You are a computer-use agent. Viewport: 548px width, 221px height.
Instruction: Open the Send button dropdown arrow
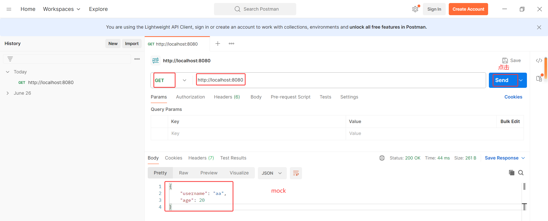521,80
